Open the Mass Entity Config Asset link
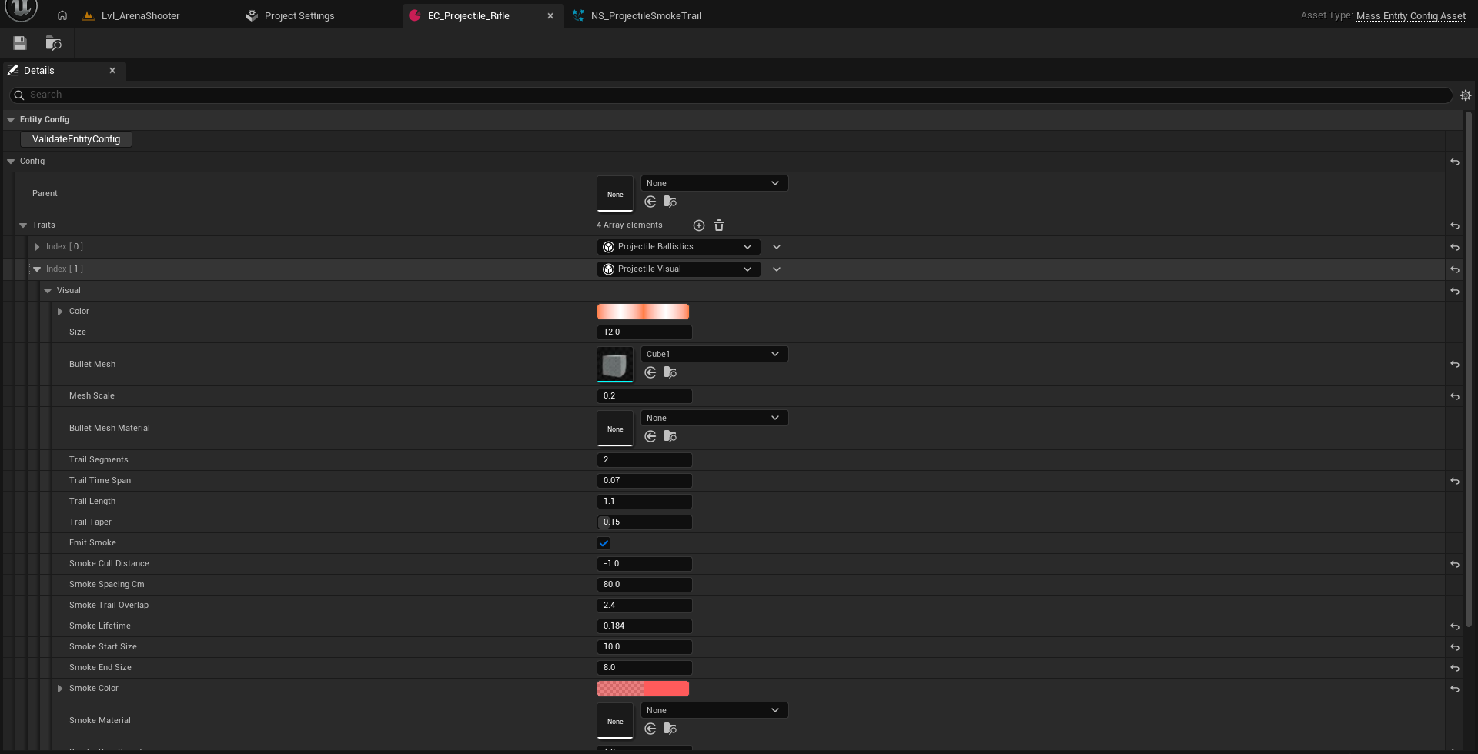Image resolution: width=1478 pixels, height=754 pixels. (x=1411, y=15)
